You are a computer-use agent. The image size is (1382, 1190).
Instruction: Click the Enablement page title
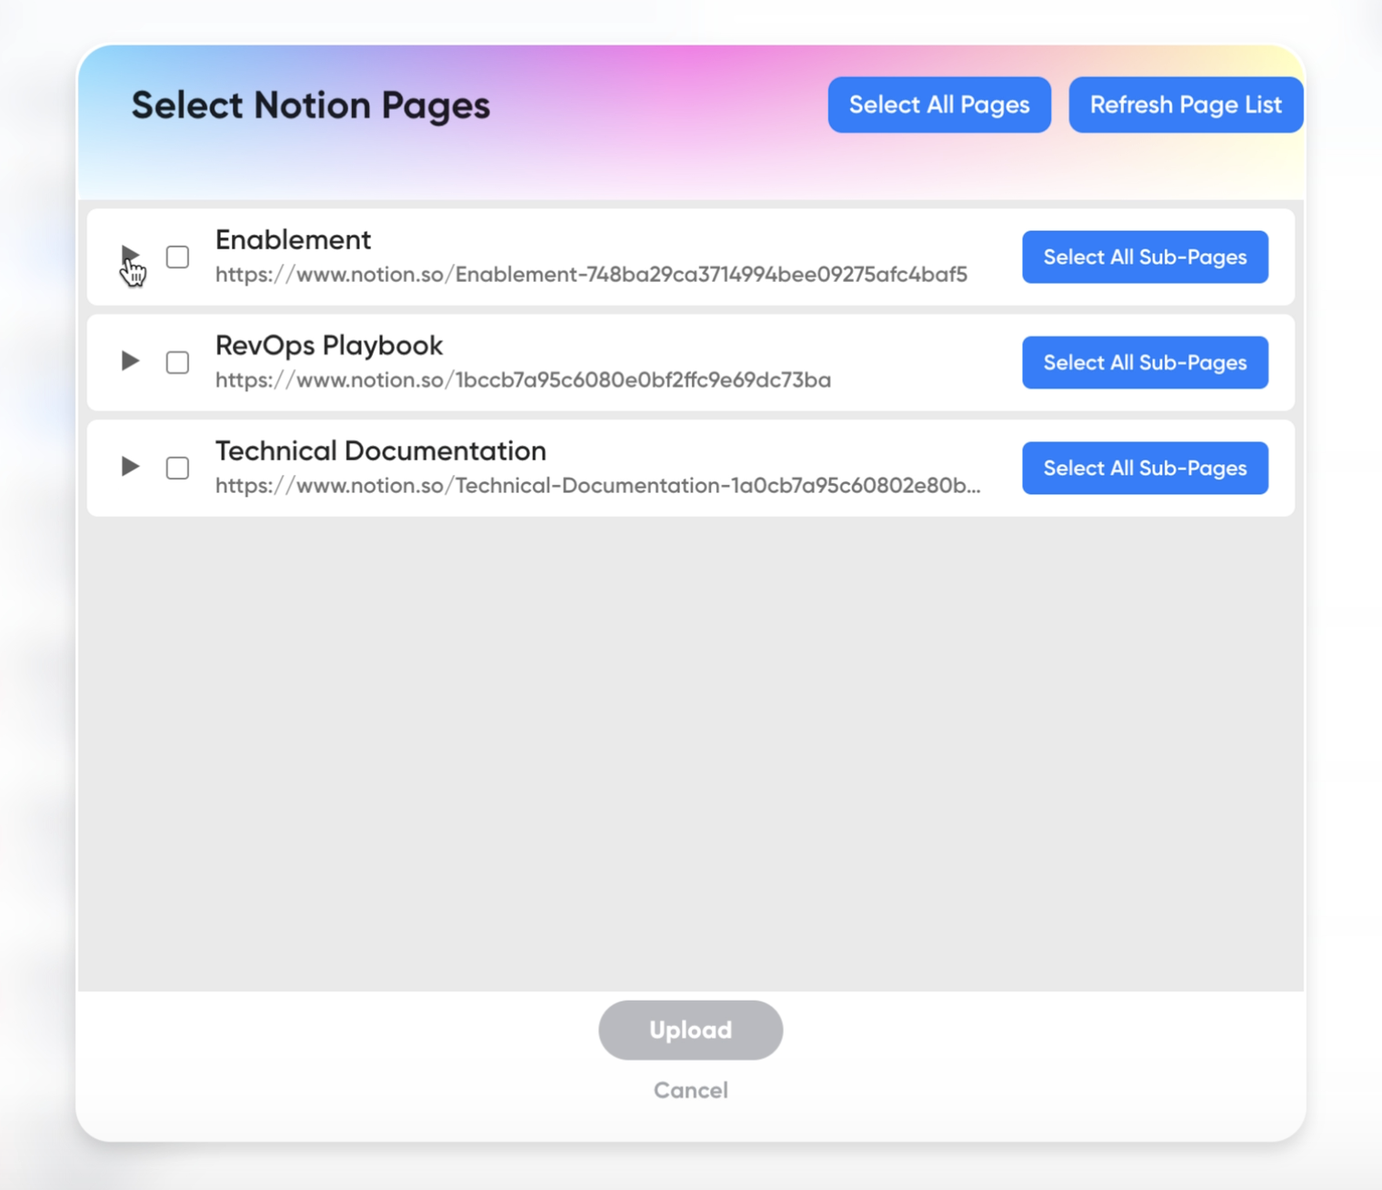click(293, 240)
